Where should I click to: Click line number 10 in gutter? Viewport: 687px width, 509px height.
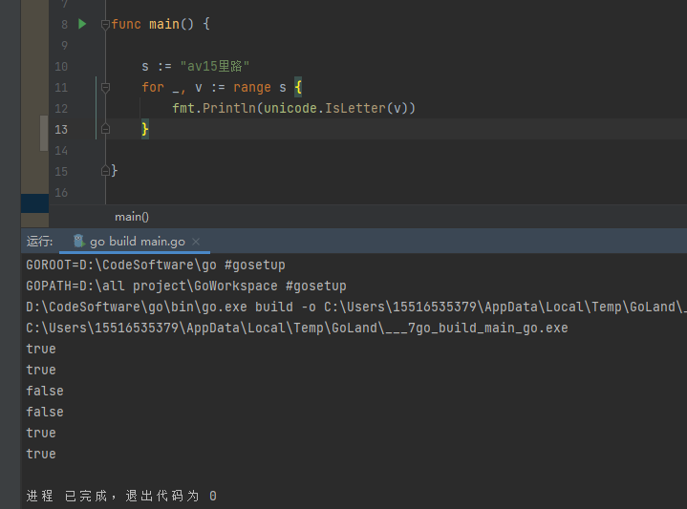61,67
